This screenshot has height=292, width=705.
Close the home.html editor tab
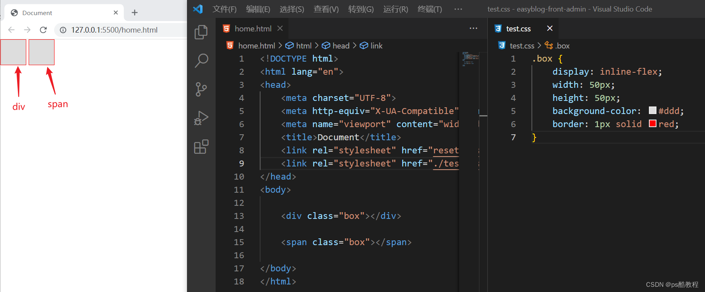coord(280,28)
